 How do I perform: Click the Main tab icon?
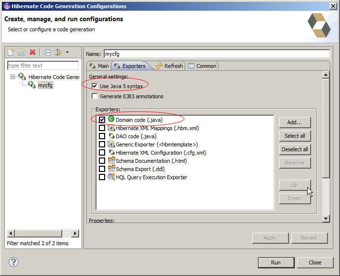coord(93,66)
